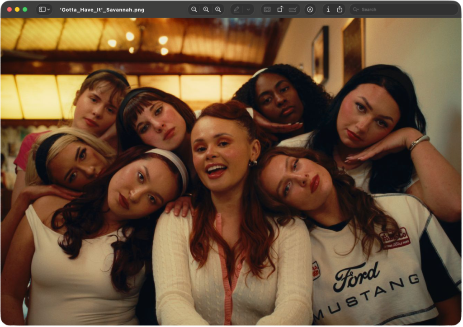Rotate the image with the Rotate icon
The image size is (463, 327).
tap(280, 9)
